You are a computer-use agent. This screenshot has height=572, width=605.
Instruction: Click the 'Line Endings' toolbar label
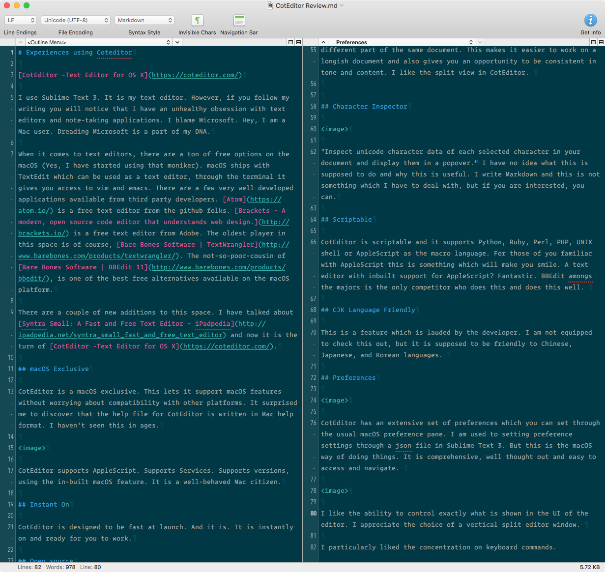pos(20,32)
